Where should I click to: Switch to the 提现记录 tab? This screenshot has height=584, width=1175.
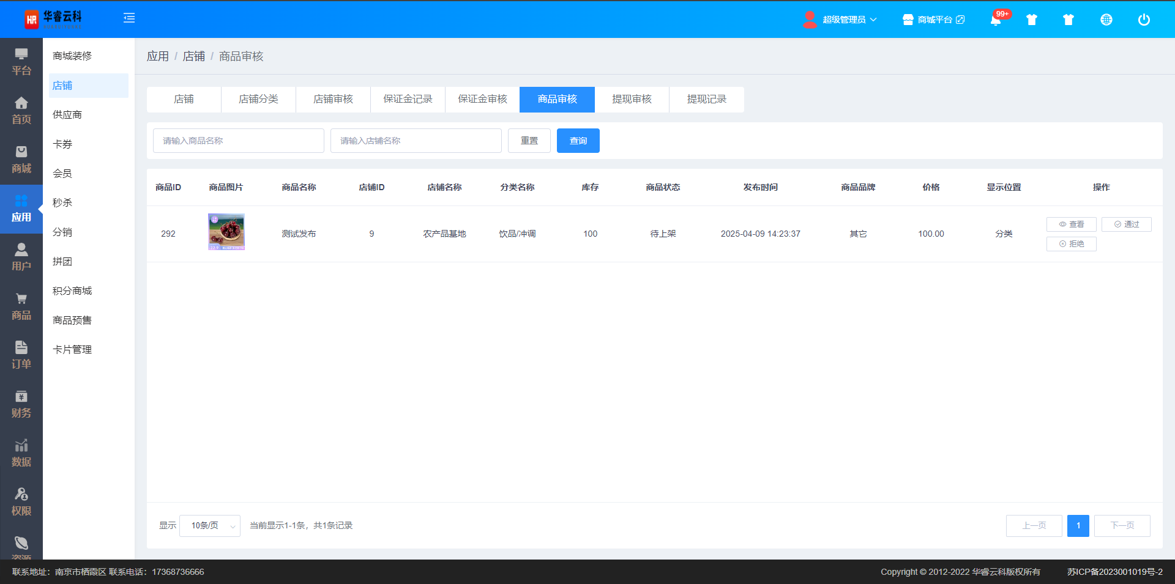pos(706,100)
